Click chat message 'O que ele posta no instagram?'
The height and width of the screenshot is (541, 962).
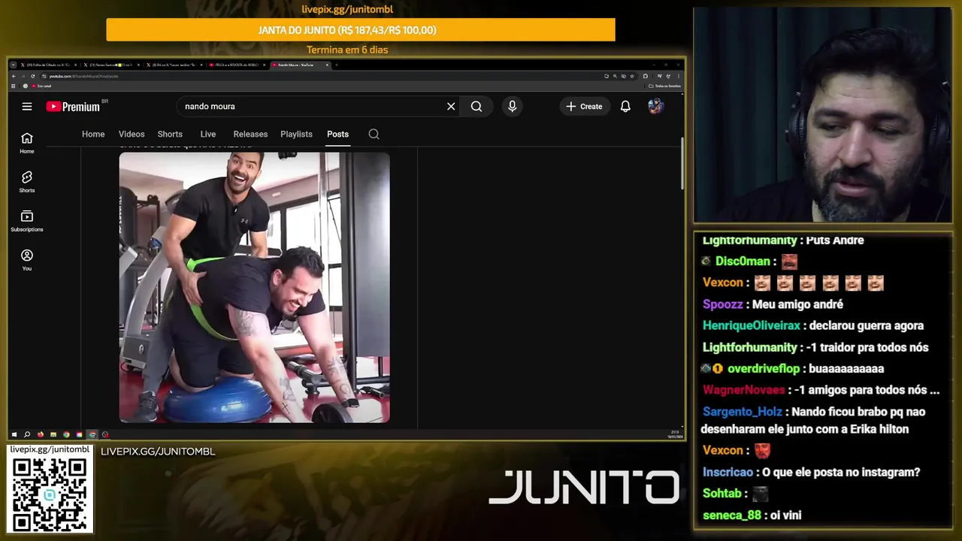click(x=841, y=472)
